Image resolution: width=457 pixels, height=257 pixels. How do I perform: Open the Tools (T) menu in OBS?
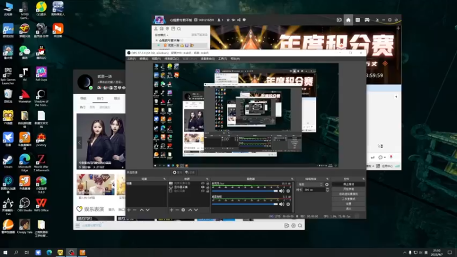click(x=222, y=59)
